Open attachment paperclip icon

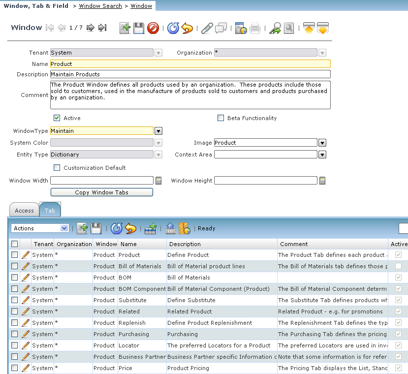pos(207,28)
